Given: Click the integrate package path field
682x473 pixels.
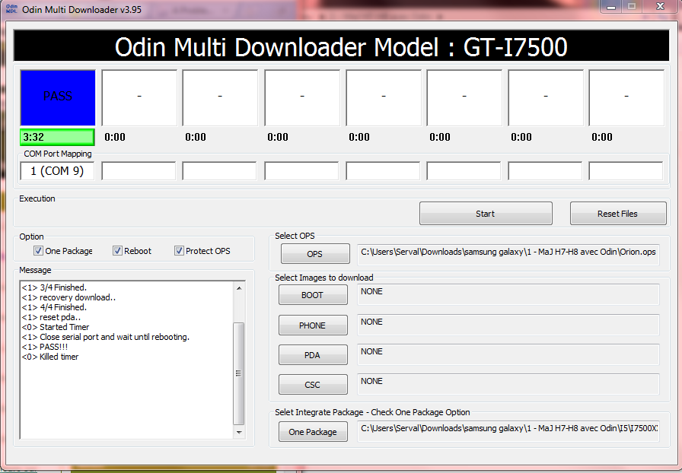Looking at the screenshot, I should tap(508, 431).
